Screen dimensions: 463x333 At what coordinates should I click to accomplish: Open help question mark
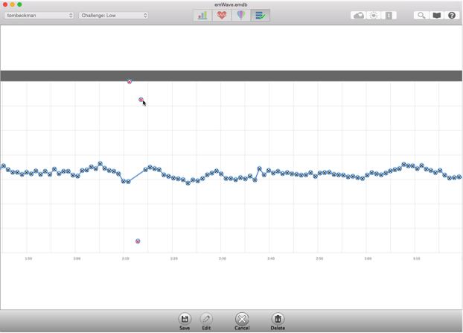pos(452,15)
